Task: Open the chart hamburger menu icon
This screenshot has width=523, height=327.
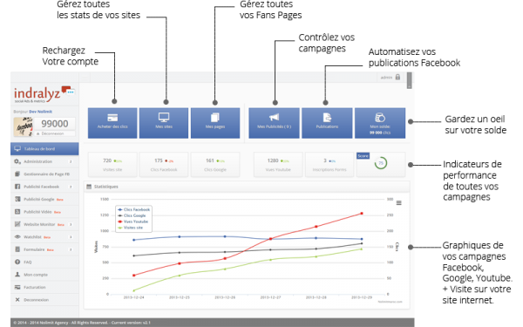Action: click(x=398, y=203)
